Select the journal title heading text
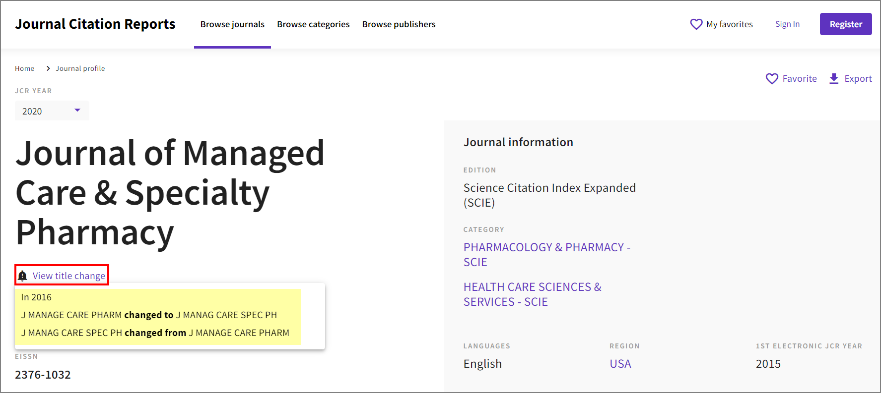The width and height of the screenshot is (881, 393). pyautogui.click(x=170, y=192)
